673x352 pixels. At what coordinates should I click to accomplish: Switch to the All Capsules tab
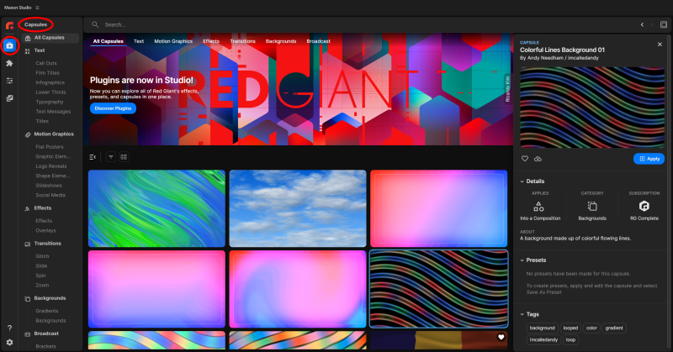click(x=109, y=41)
